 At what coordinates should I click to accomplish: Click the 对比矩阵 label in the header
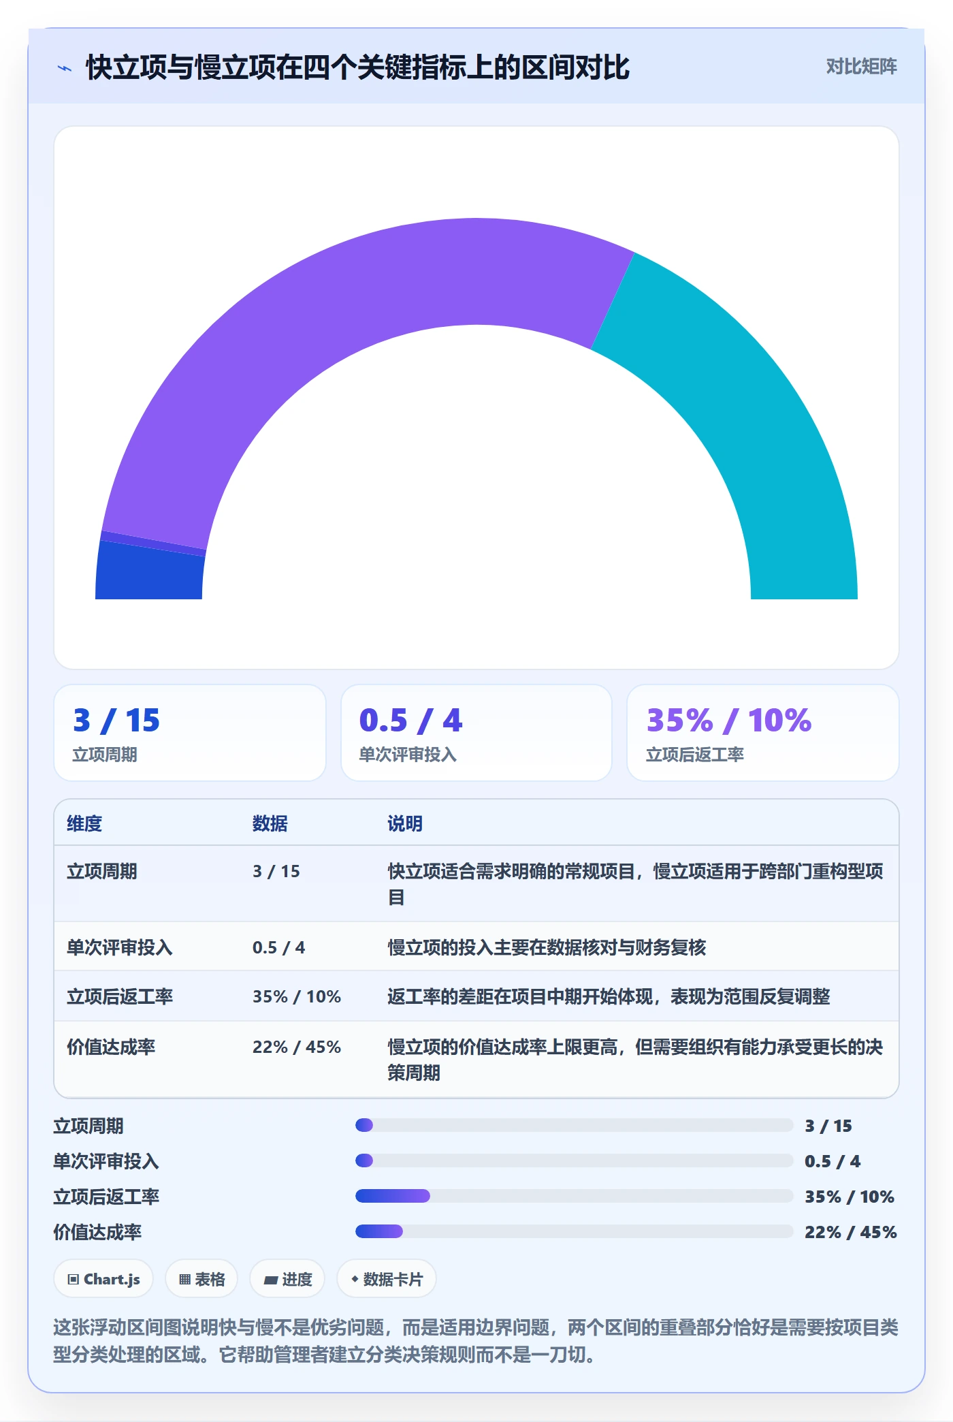point(861,67)
